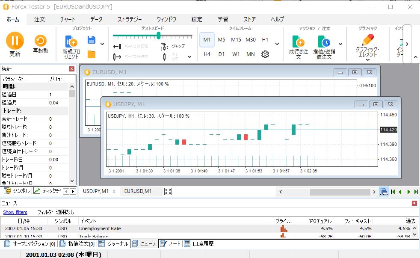Adjust the テストスピード speed slider
Screen dimensions: 420x258
(x=158, y=36)
